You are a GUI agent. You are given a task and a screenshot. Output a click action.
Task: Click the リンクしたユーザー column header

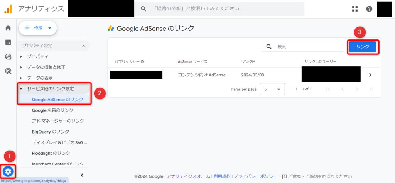321,61
